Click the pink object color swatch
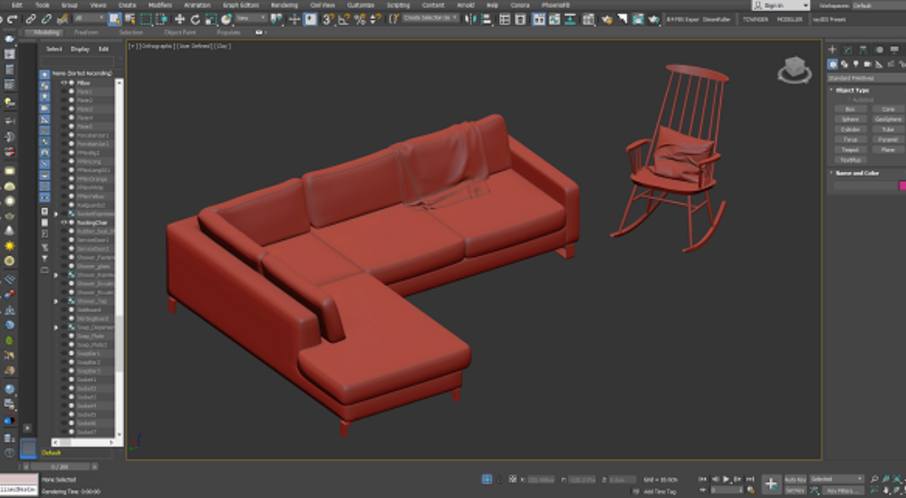Image resolution: width=906 pixels, height=498 pixels. point(901,186)
